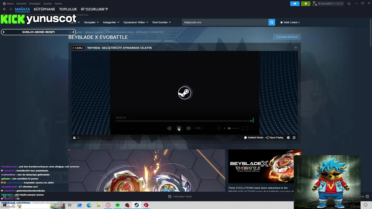The height and width of the screenshot is (209, 372).
Task: Expand the Oynamanın Yolları dropdown
Action: pos(136,22)
